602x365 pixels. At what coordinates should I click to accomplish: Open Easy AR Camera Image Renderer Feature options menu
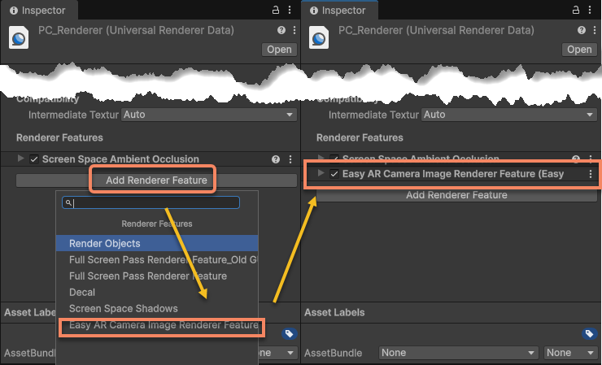(591, 174)
